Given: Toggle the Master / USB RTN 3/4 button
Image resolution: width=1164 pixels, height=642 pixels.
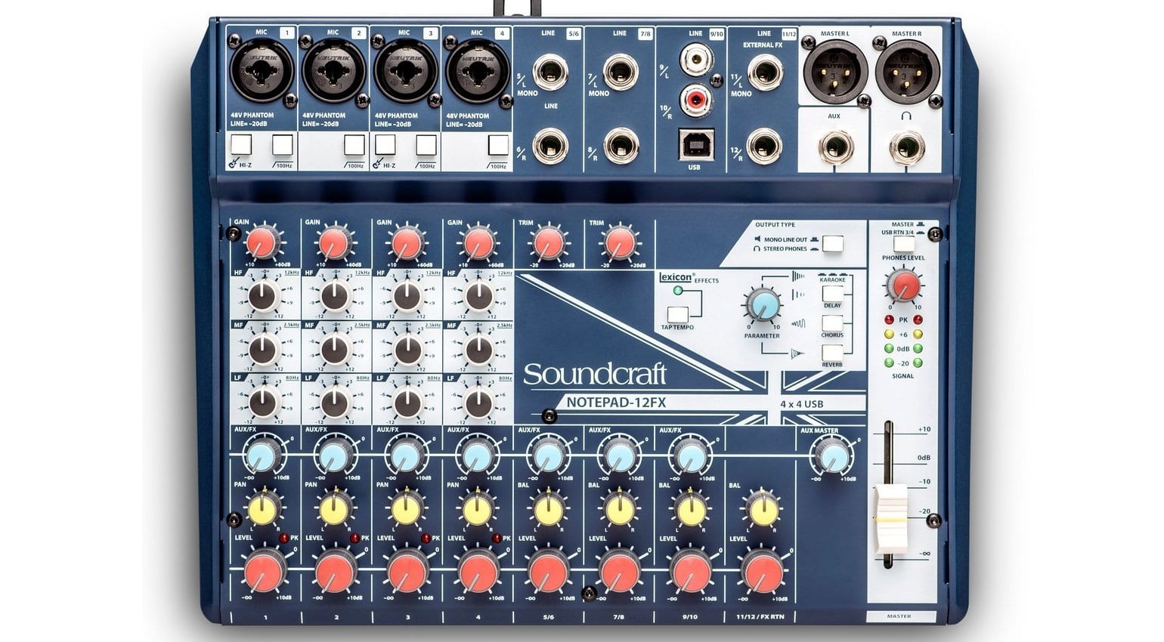Looking at the screenshot, I should pos(903,244).
